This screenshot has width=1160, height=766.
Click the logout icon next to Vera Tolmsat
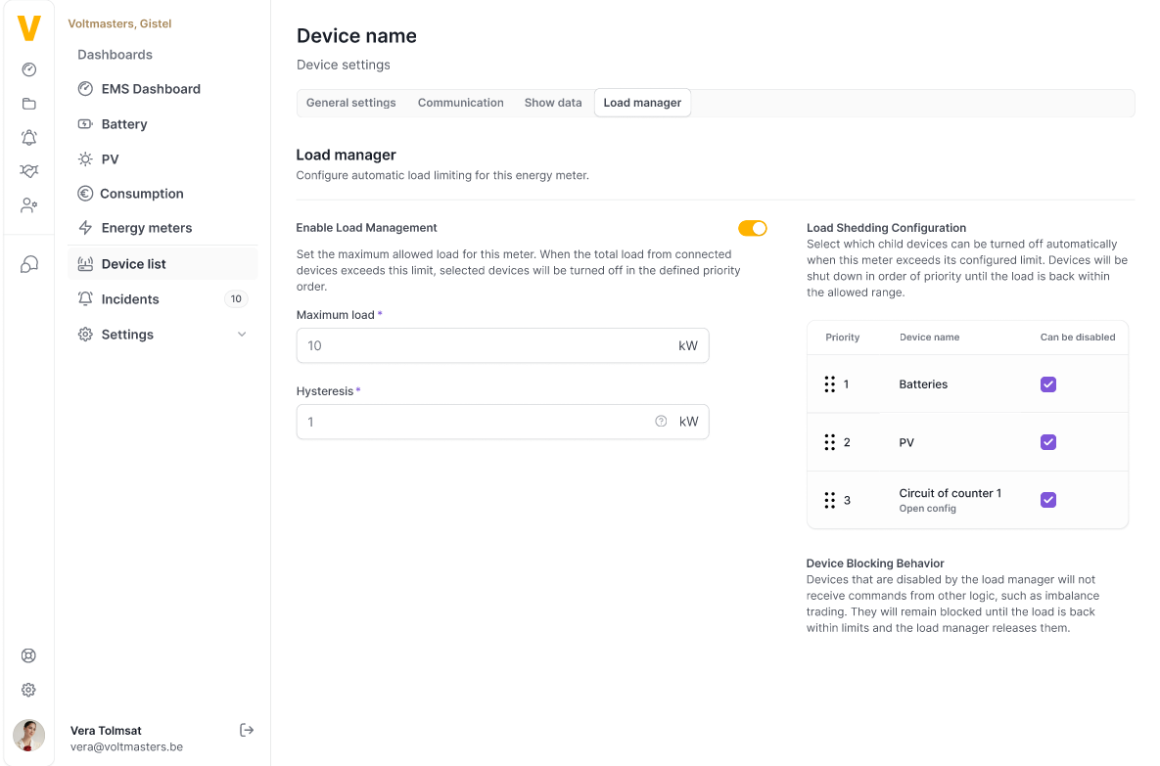pos(247,730)
